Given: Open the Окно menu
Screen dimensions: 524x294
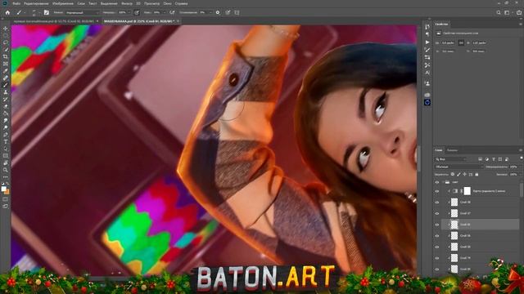Looking at the screenshot, I should (x=167, y=3).
